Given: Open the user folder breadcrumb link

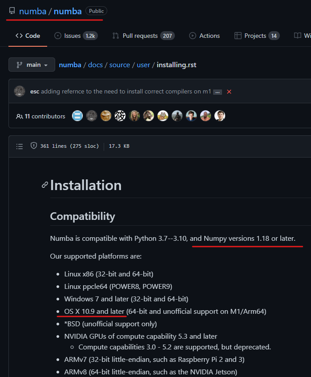Looking at the screenshot, I should (143, 65).
